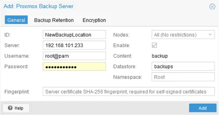Go to the Encryption tab
Image resolution: width=219 pixels, height=115 pixels.
tap(94, 20)
